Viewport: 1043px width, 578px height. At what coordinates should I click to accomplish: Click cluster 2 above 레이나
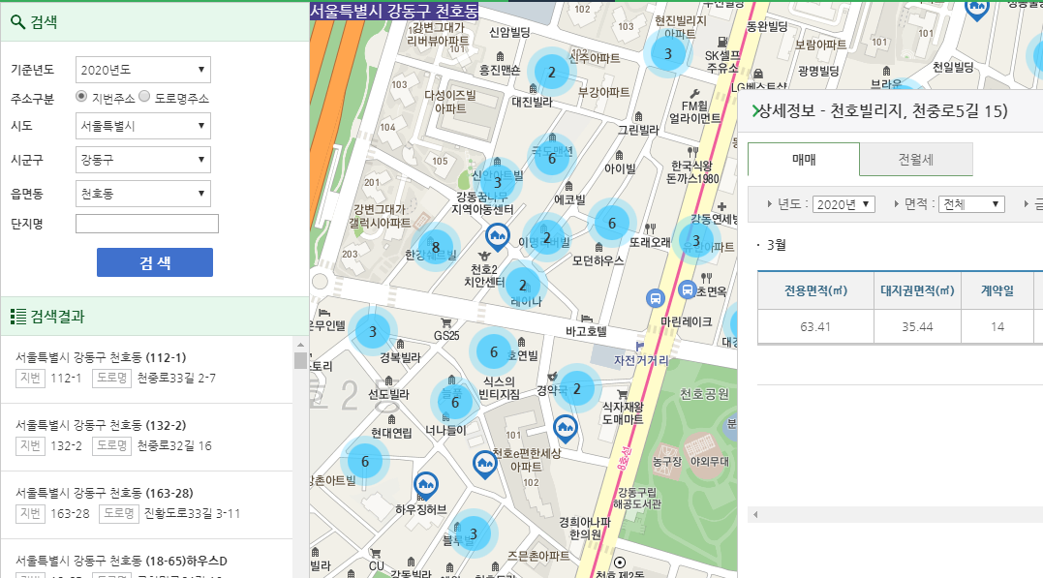(522, 286)
